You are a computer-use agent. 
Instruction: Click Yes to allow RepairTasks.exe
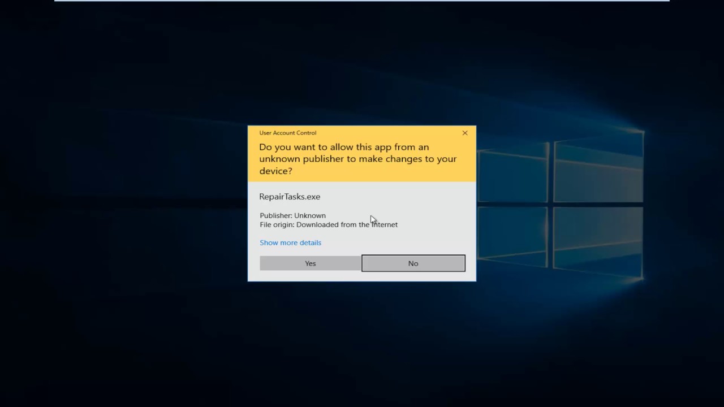coord(310,263)
